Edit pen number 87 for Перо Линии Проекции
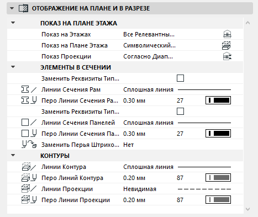The height and width of the screenshot is (217, 258). [x=180, y=200]
